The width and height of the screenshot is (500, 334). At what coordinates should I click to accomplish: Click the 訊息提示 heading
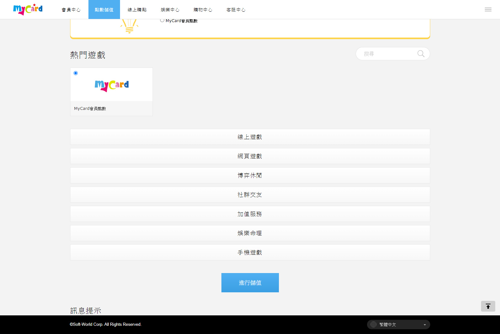click(86, 311)
